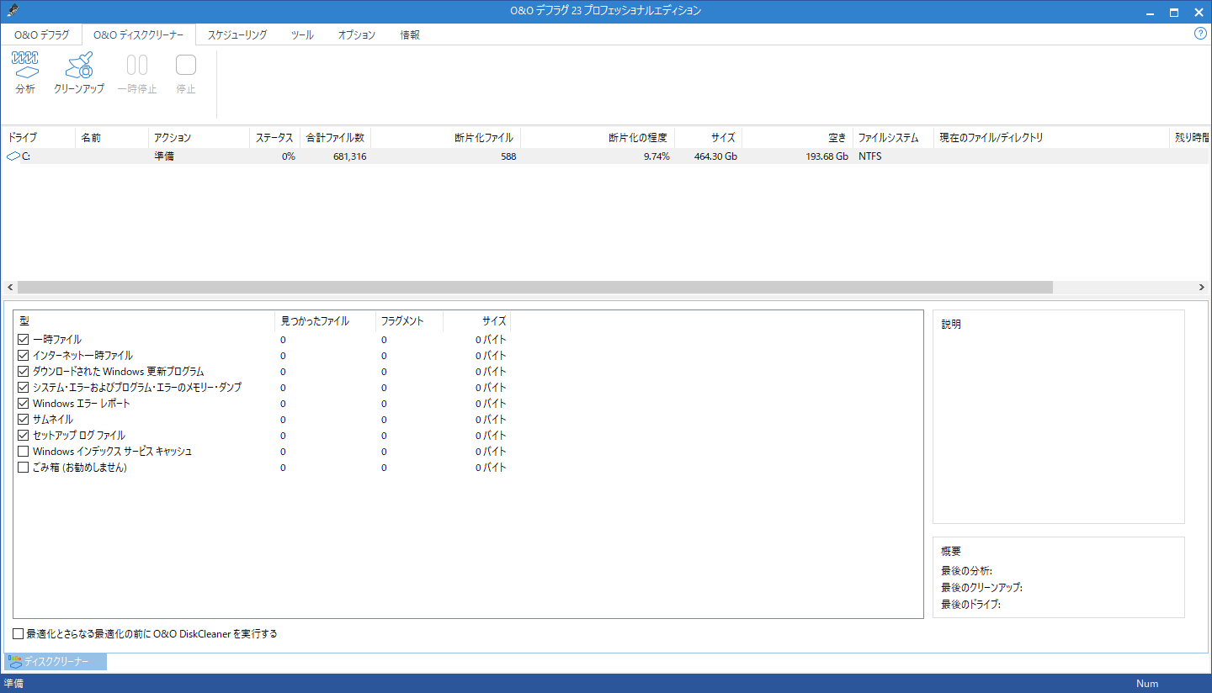Switch to the O&O デフラグ tab

[42, 35]
